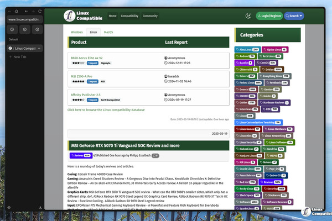Select the AlmaLinux category tag
The height and width of the screenshot is (221, 332).
point(247,49)
